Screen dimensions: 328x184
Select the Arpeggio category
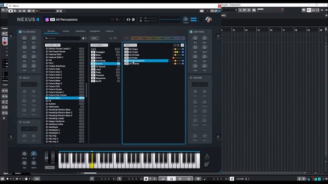click(x=105, y=52)
